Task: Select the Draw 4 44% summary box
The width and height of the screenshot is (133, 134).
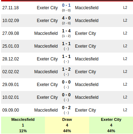Action: 67,125
